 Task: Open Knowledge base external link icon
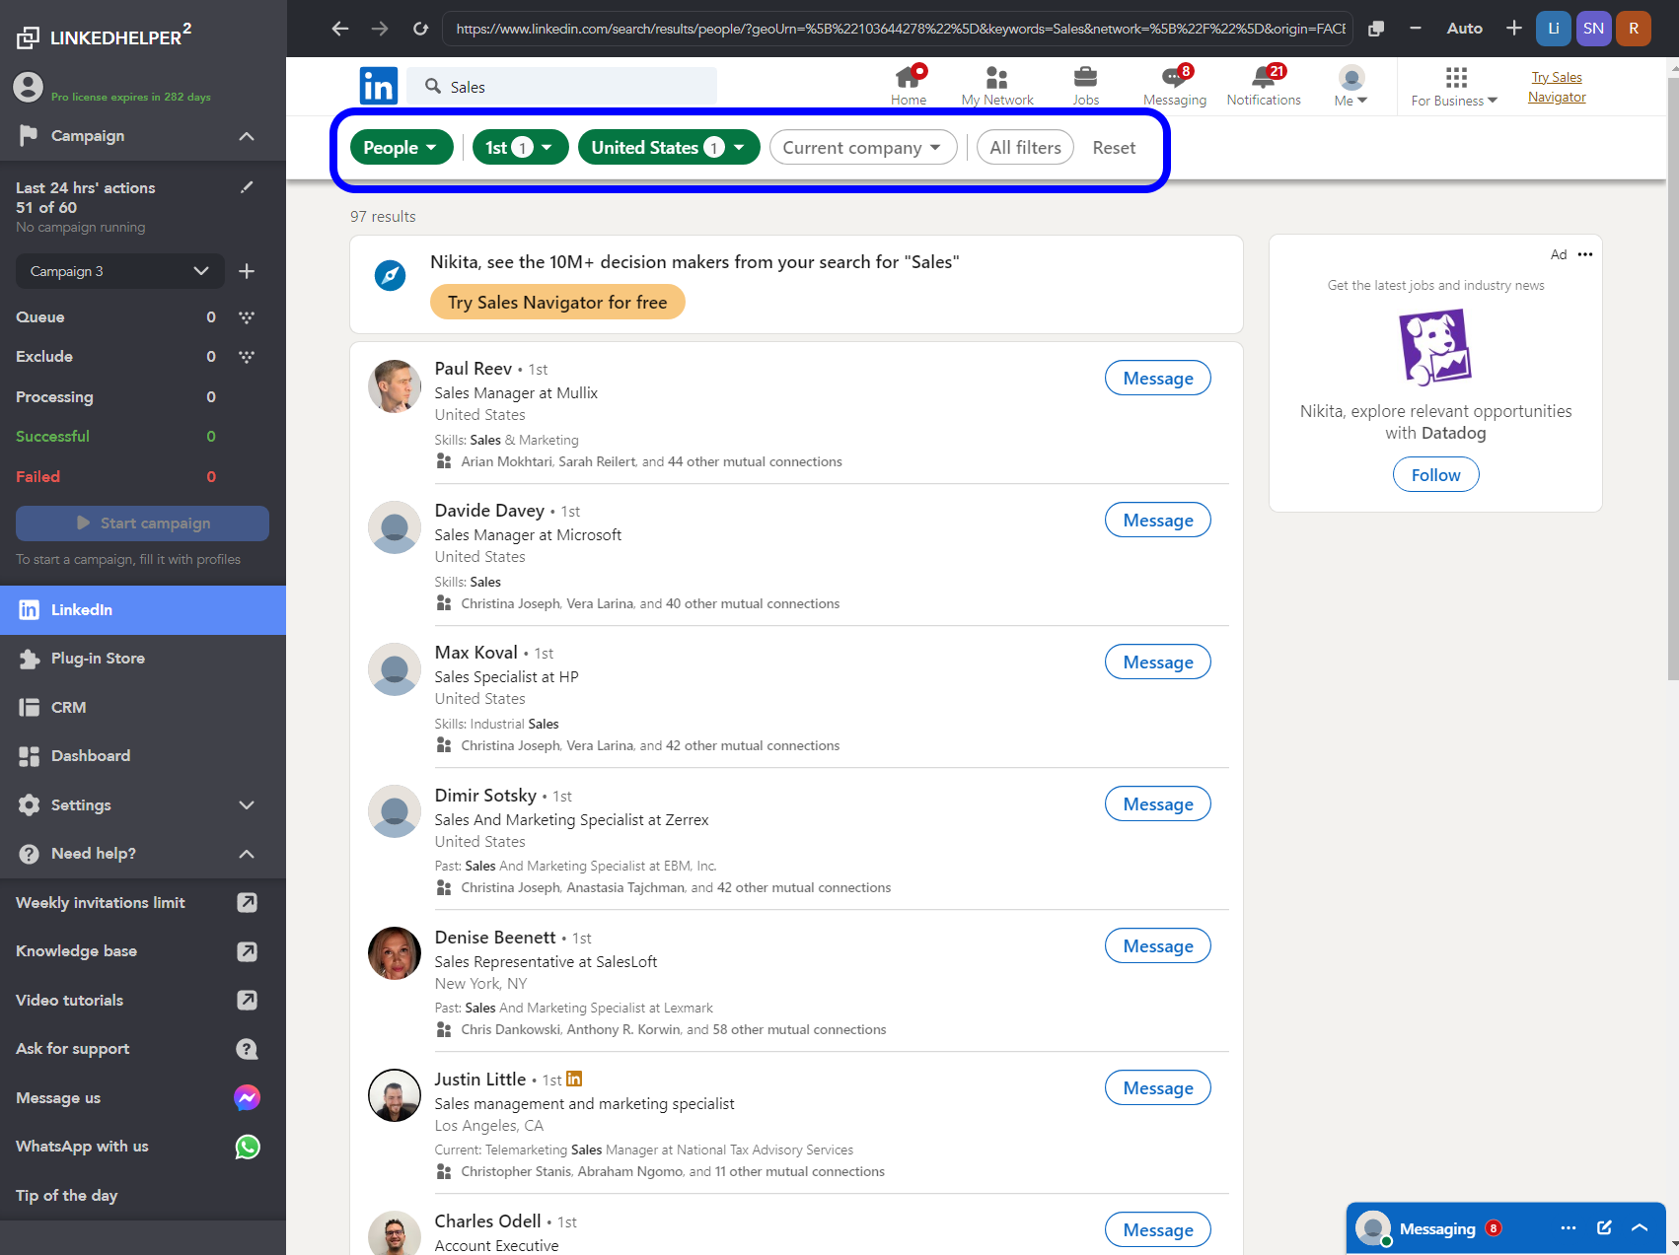click(248, 951)
